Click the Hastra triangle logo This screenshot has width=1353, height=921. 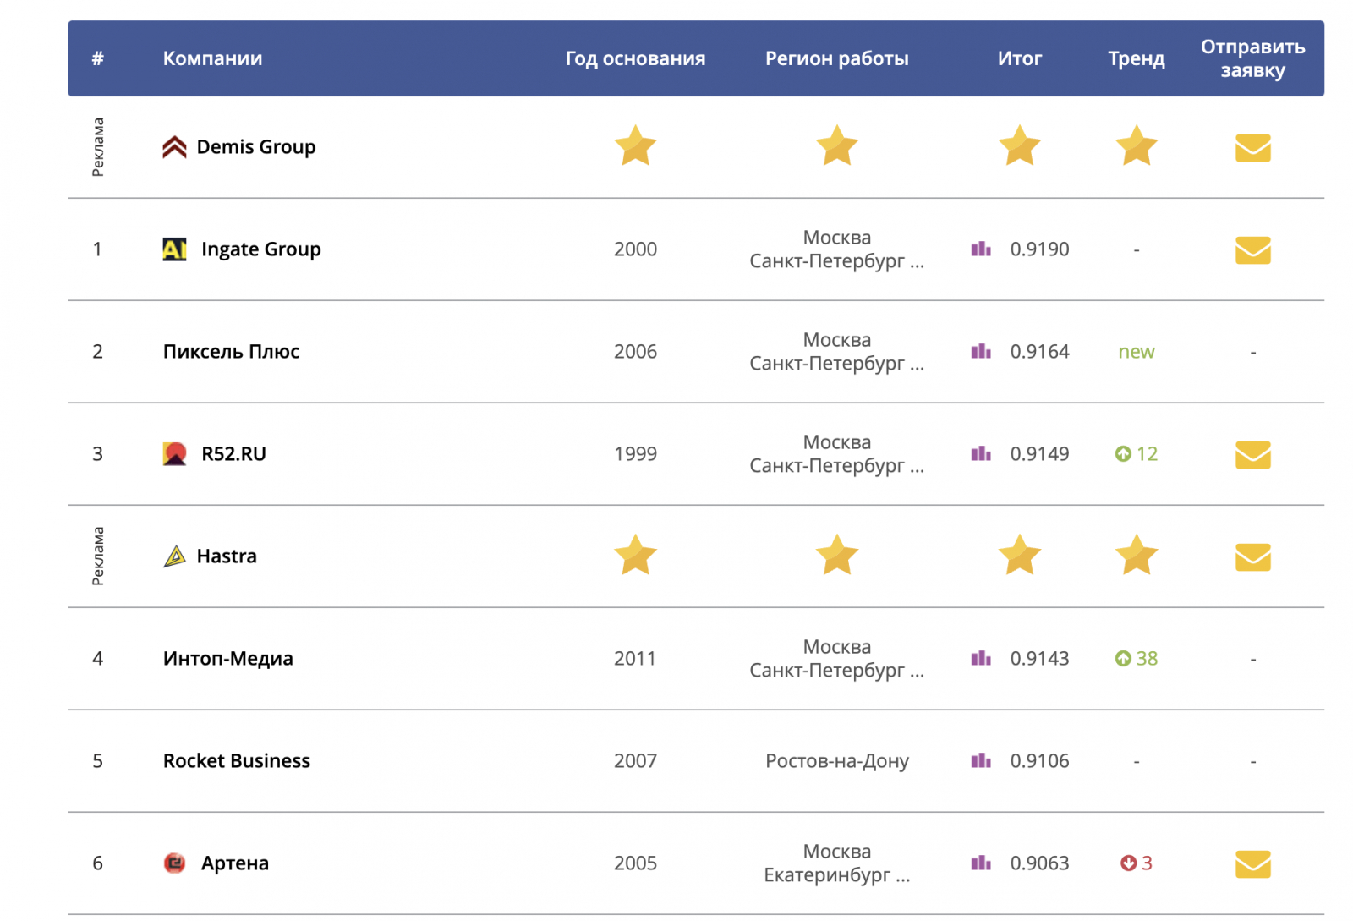[174, 556]
